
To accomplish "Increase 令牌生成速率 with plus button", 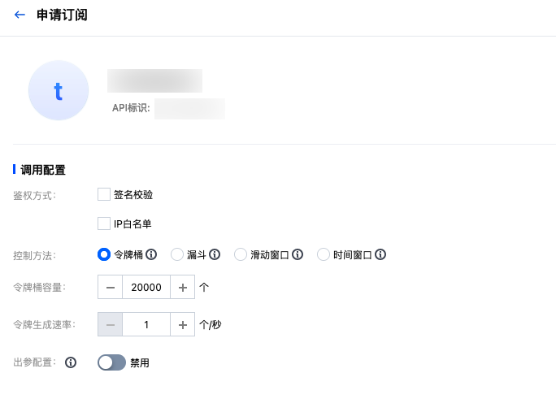I will point(183,324).
